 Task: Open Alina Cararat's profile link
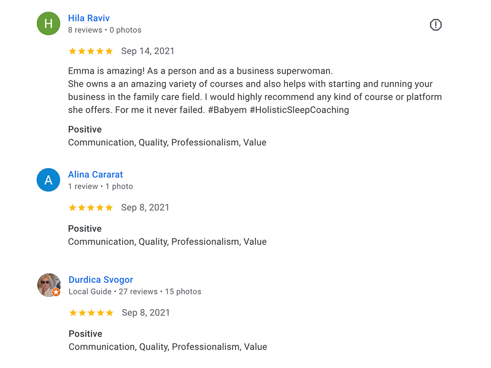pos(96,174)
